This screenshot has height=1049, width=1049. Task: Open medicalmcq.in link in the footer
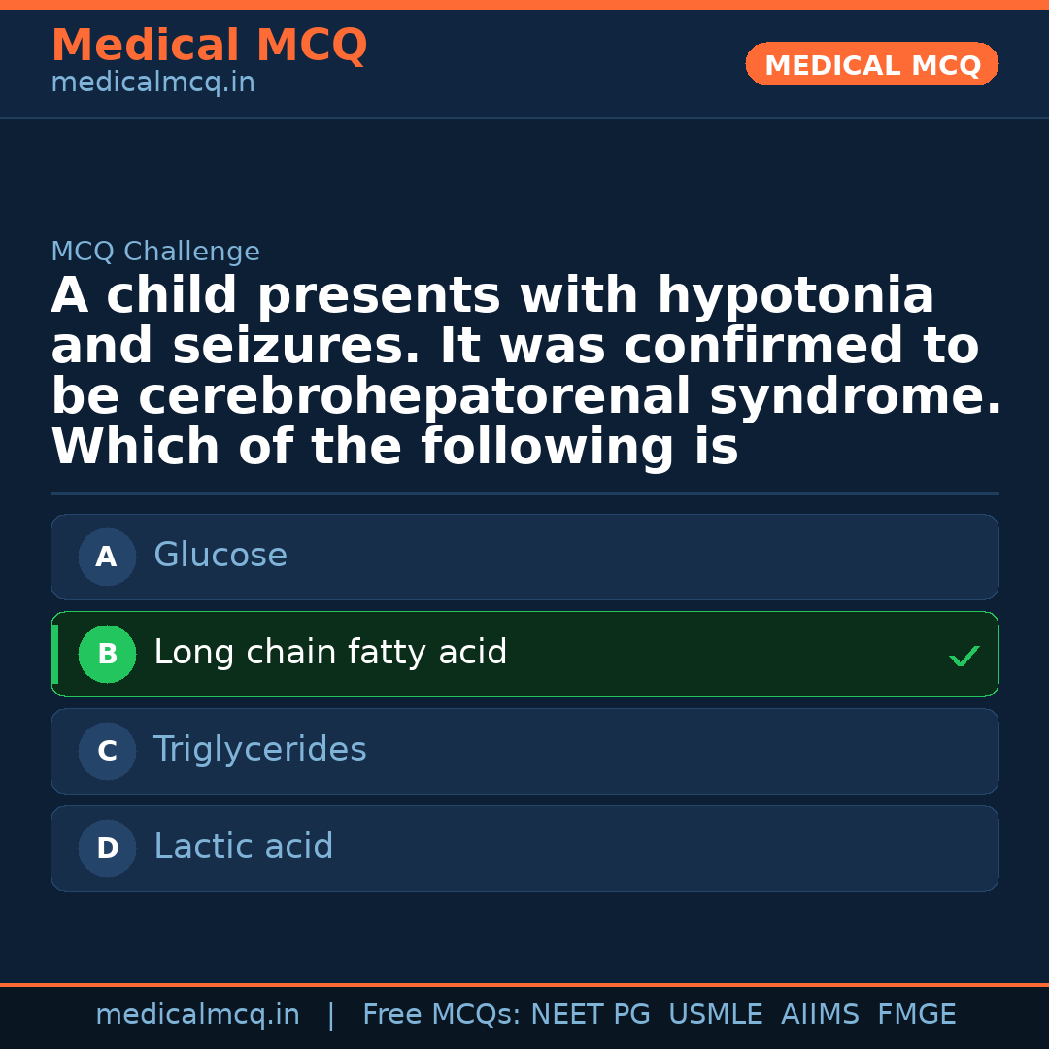[197, 1015]
